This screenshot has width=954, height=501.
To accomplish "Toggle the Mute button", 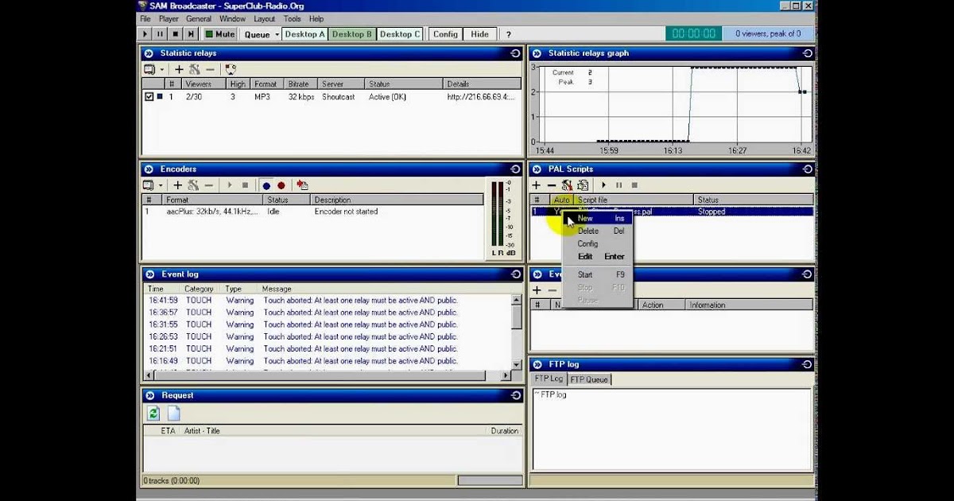I will tap(220, 34).
